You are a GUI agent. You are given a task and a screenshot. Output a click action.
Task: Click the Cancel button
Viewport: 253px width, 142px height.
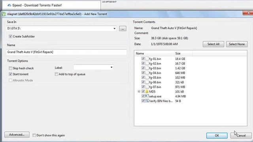(241, 136)
